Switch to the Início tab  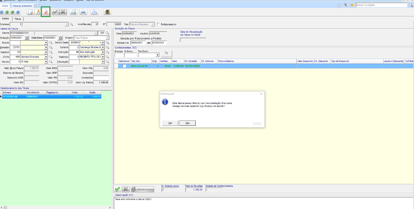[5, 6]
